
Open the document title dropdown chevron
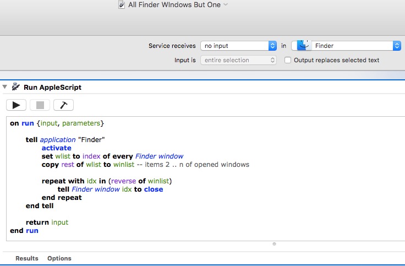click(226, 4)
